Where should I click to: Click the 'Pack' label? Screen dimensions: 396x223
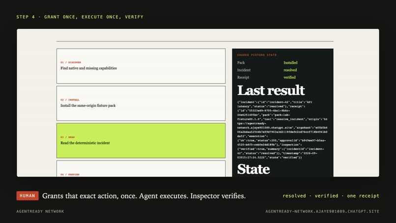pos(241,63)
